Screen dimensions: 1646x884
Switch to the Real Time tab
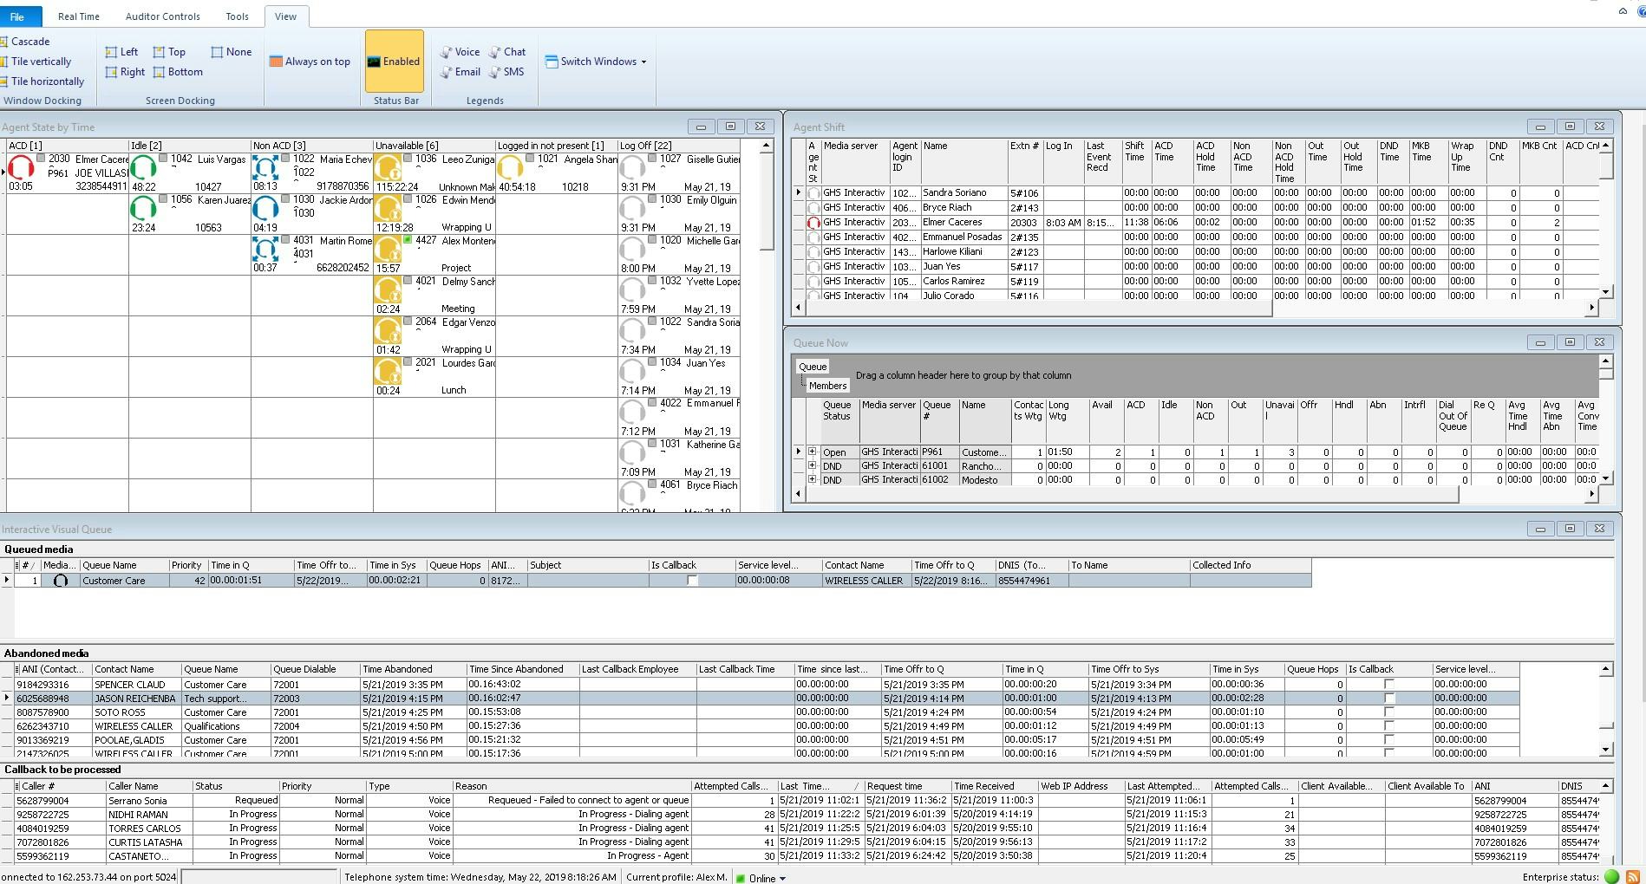[x=78, y=16]
